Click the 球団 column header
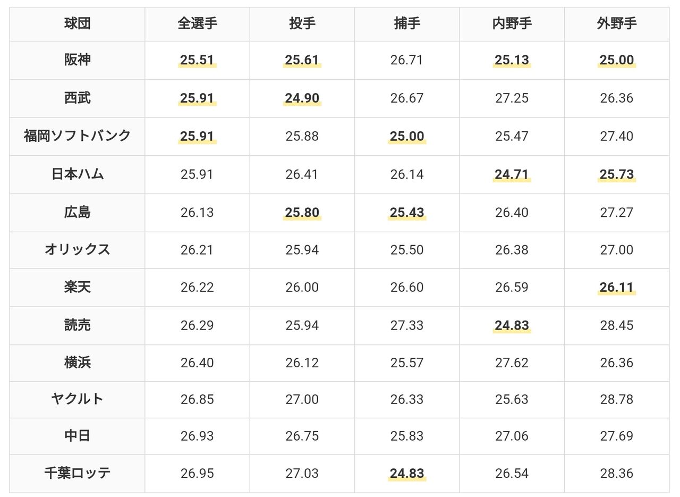Image resolution: width=680 pixels, height=497 pixels. click(x=77, y=24)
